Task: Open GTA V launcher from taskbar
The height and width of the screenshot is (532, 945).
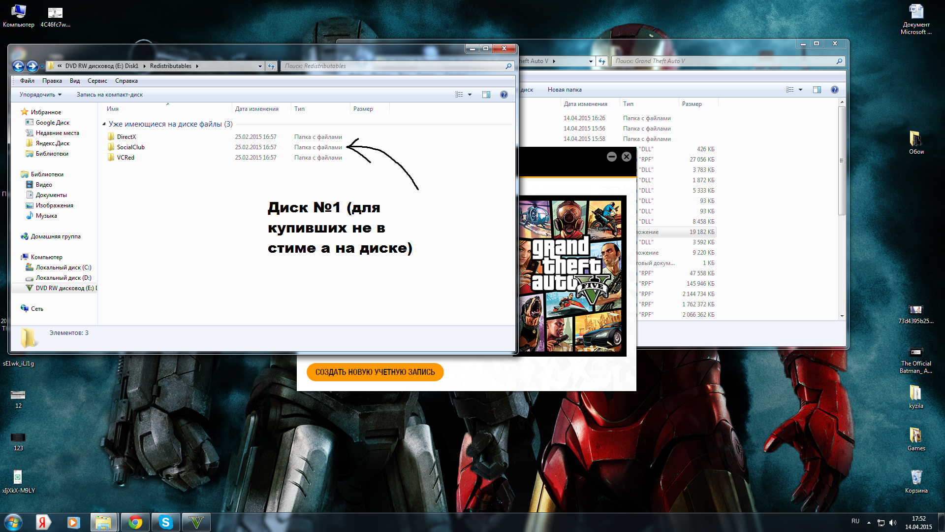Action: point(196,522)
